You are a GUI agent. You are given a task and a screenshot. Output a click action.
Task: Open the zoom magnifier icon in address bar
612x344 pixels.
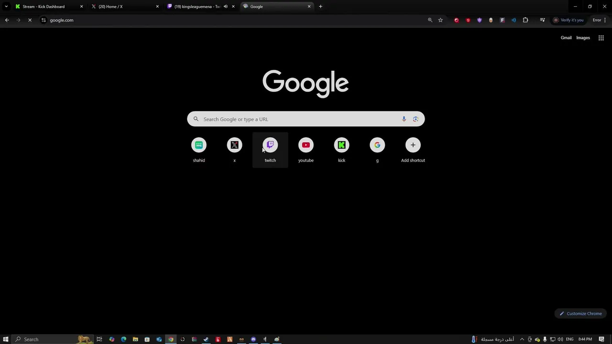[x=430, y=20]
